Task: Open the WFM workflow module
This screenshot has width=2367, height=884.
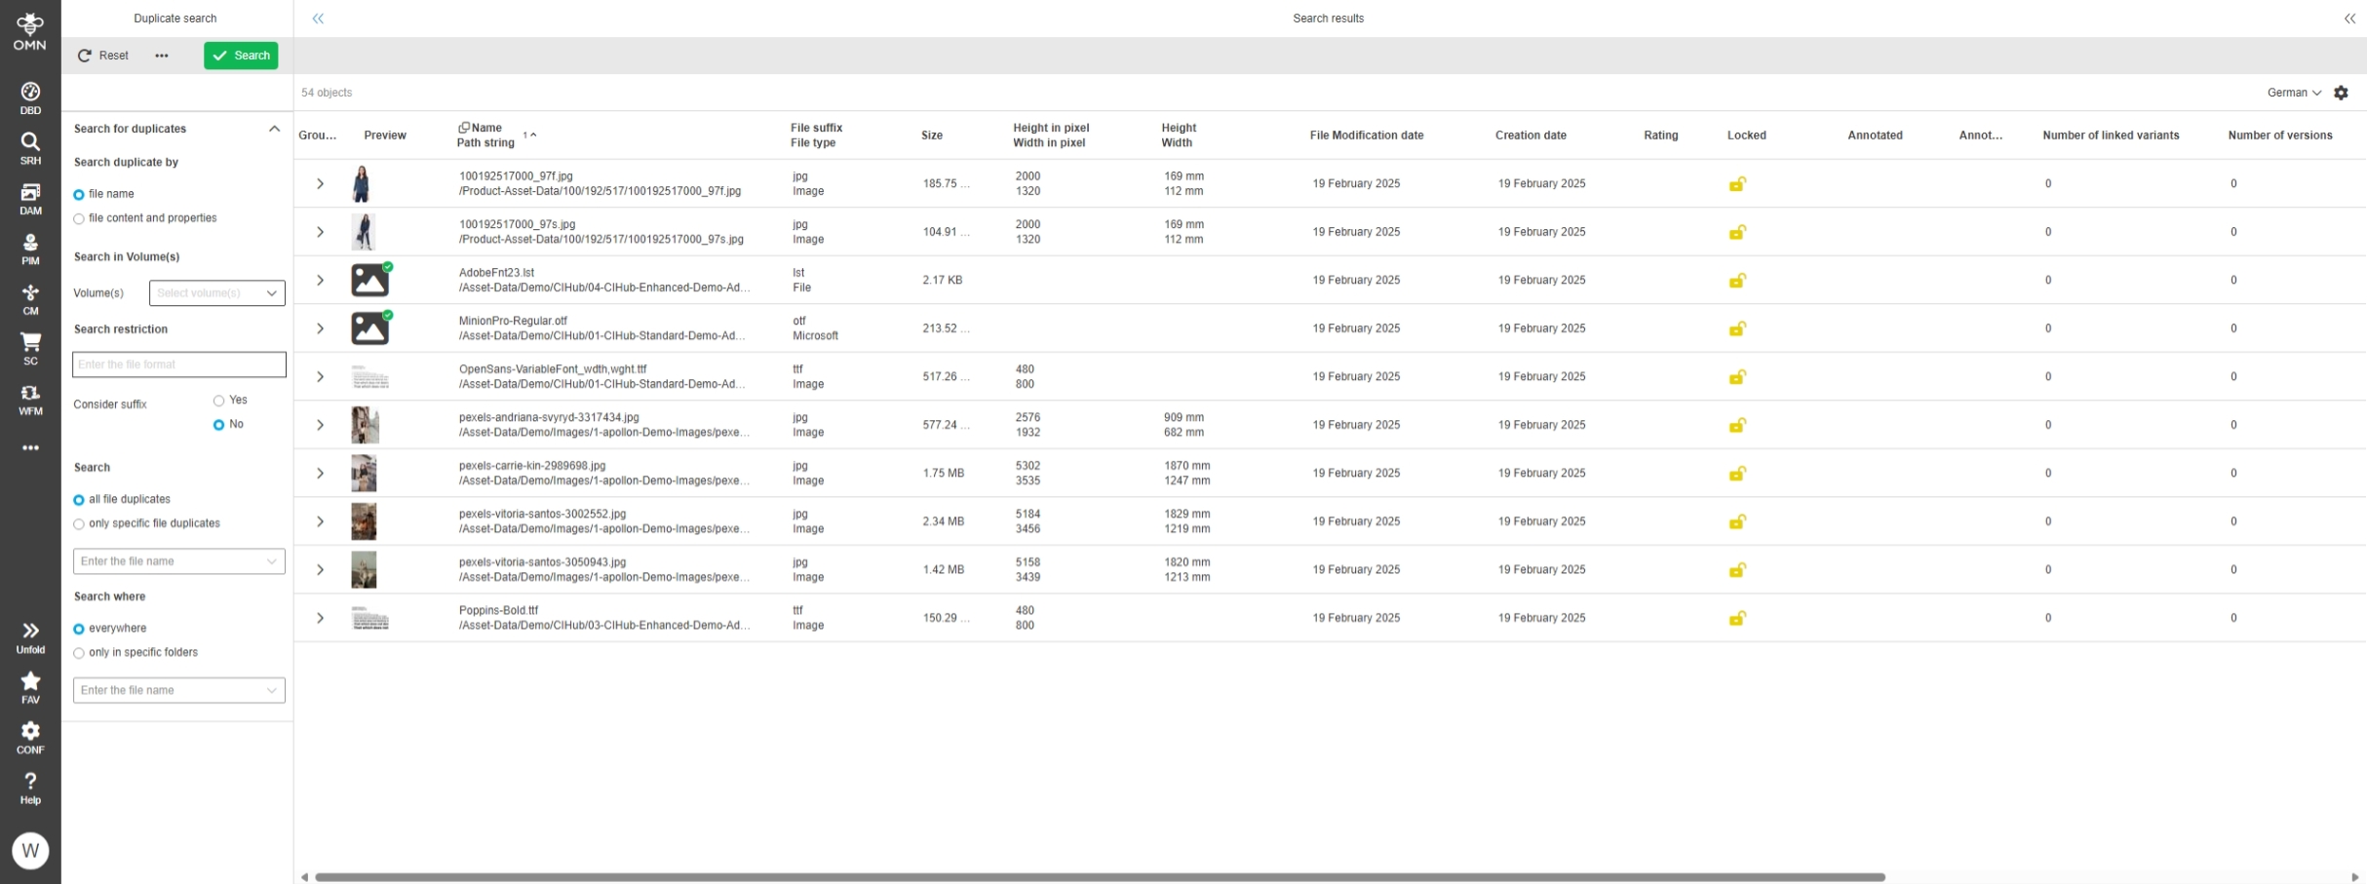Action: point(30,400)
